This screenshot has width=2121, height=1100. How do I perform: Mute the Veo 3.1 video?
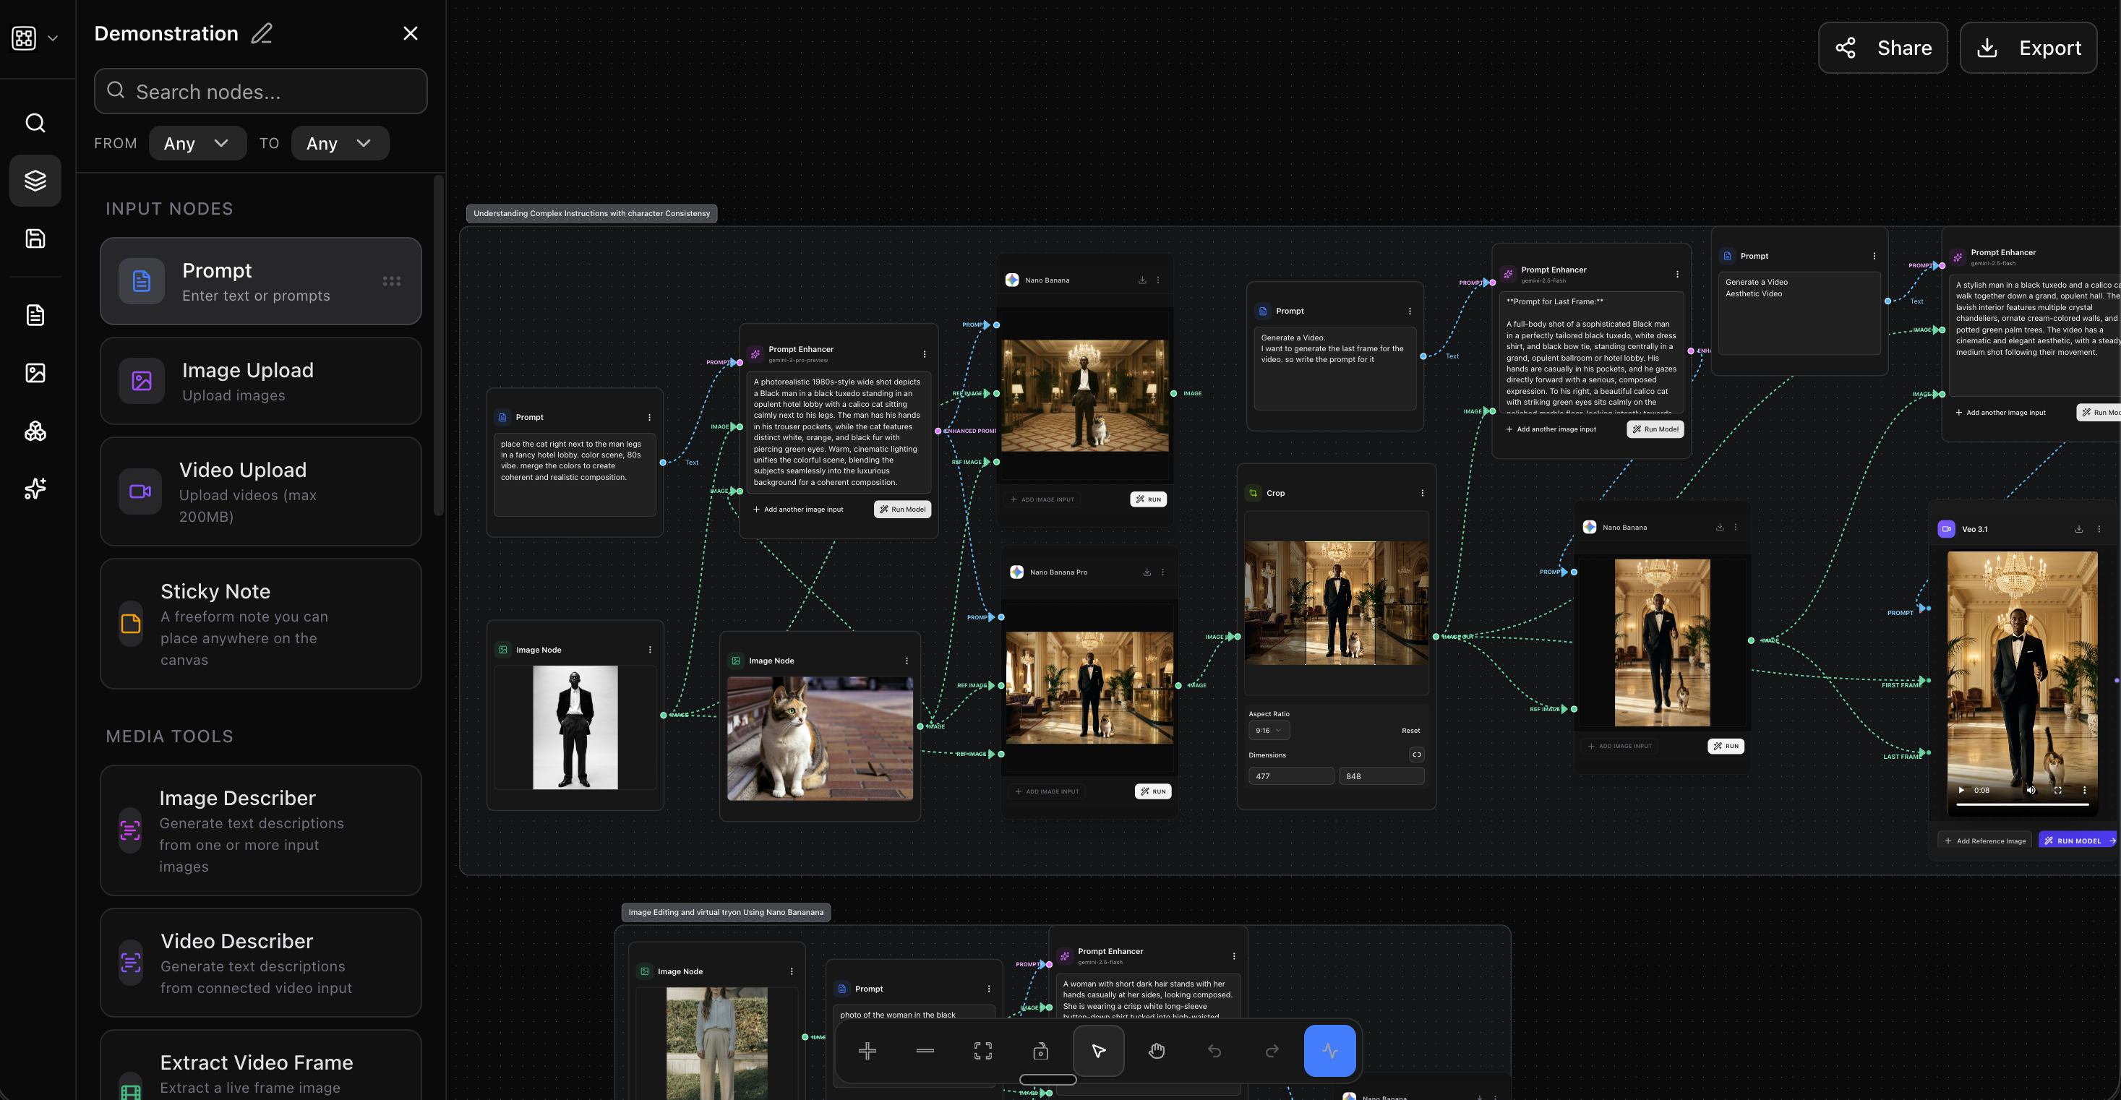(2031, 791)
